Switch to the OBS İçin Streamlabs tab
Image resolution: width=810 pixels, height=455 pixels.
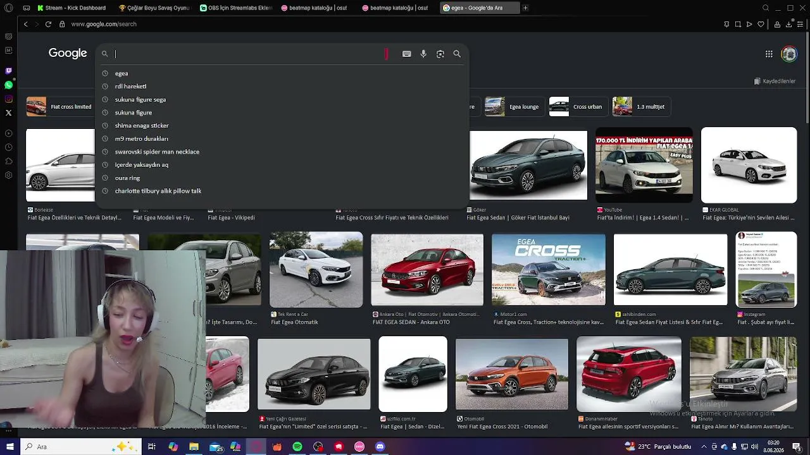click(x=235, y=8)
